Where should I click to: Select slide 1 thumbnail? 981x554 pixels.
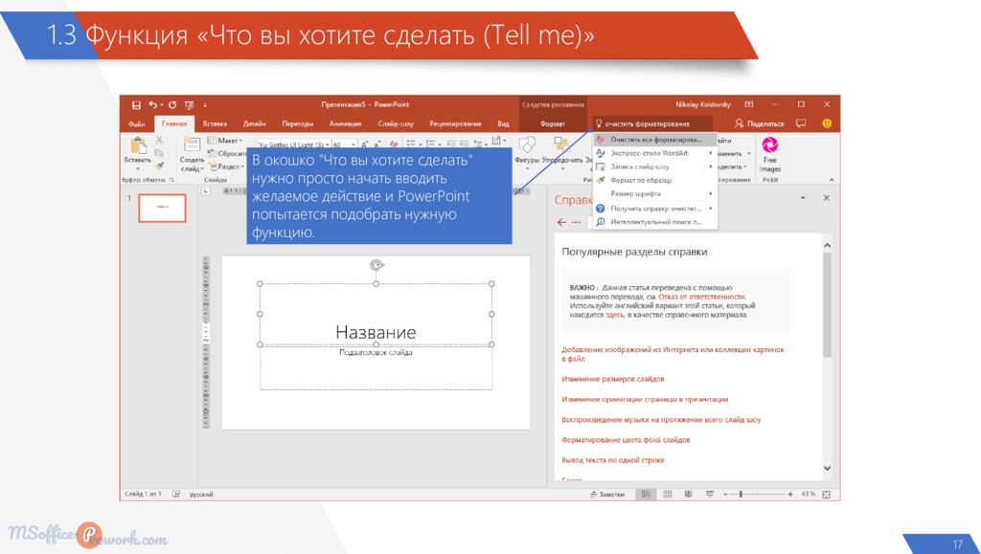click(x=162, y=208)
